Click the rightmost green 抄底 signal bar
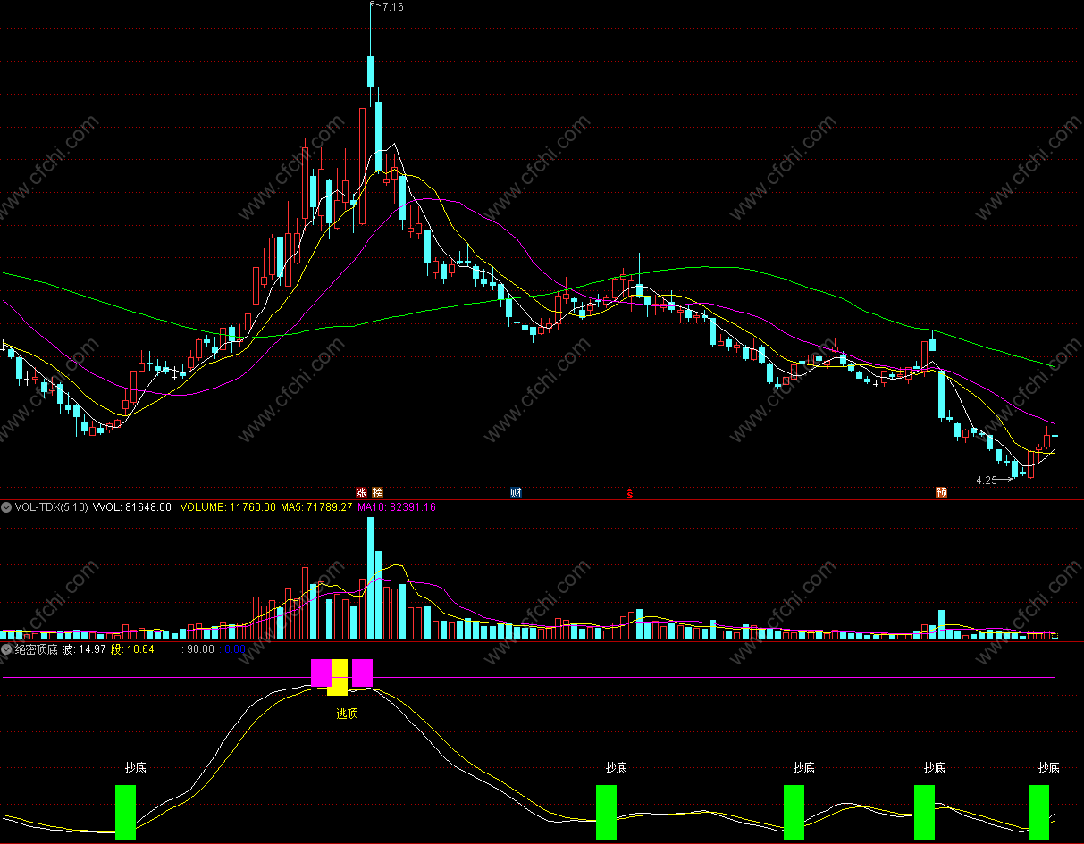 click(1038, 813)
